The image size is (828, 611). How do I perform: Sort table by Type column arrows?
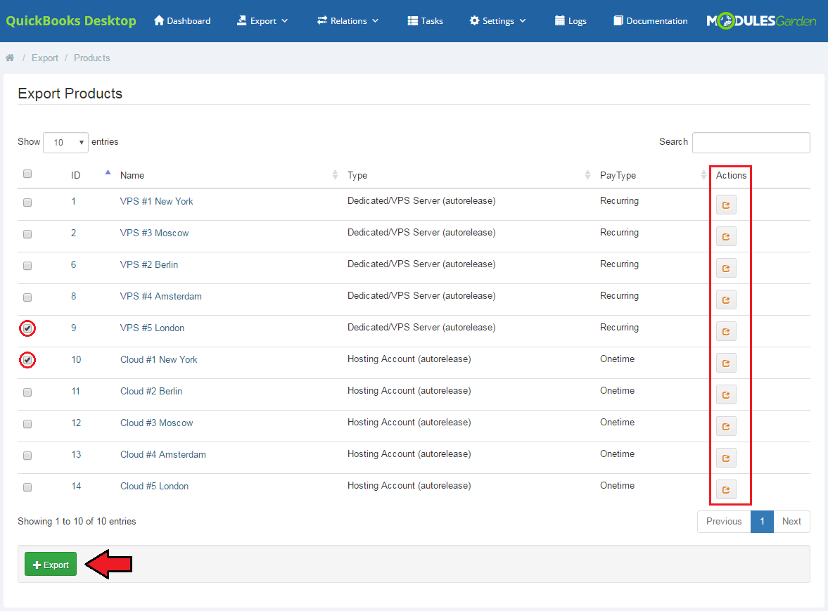pyautogui.click(x=587, y=175)
